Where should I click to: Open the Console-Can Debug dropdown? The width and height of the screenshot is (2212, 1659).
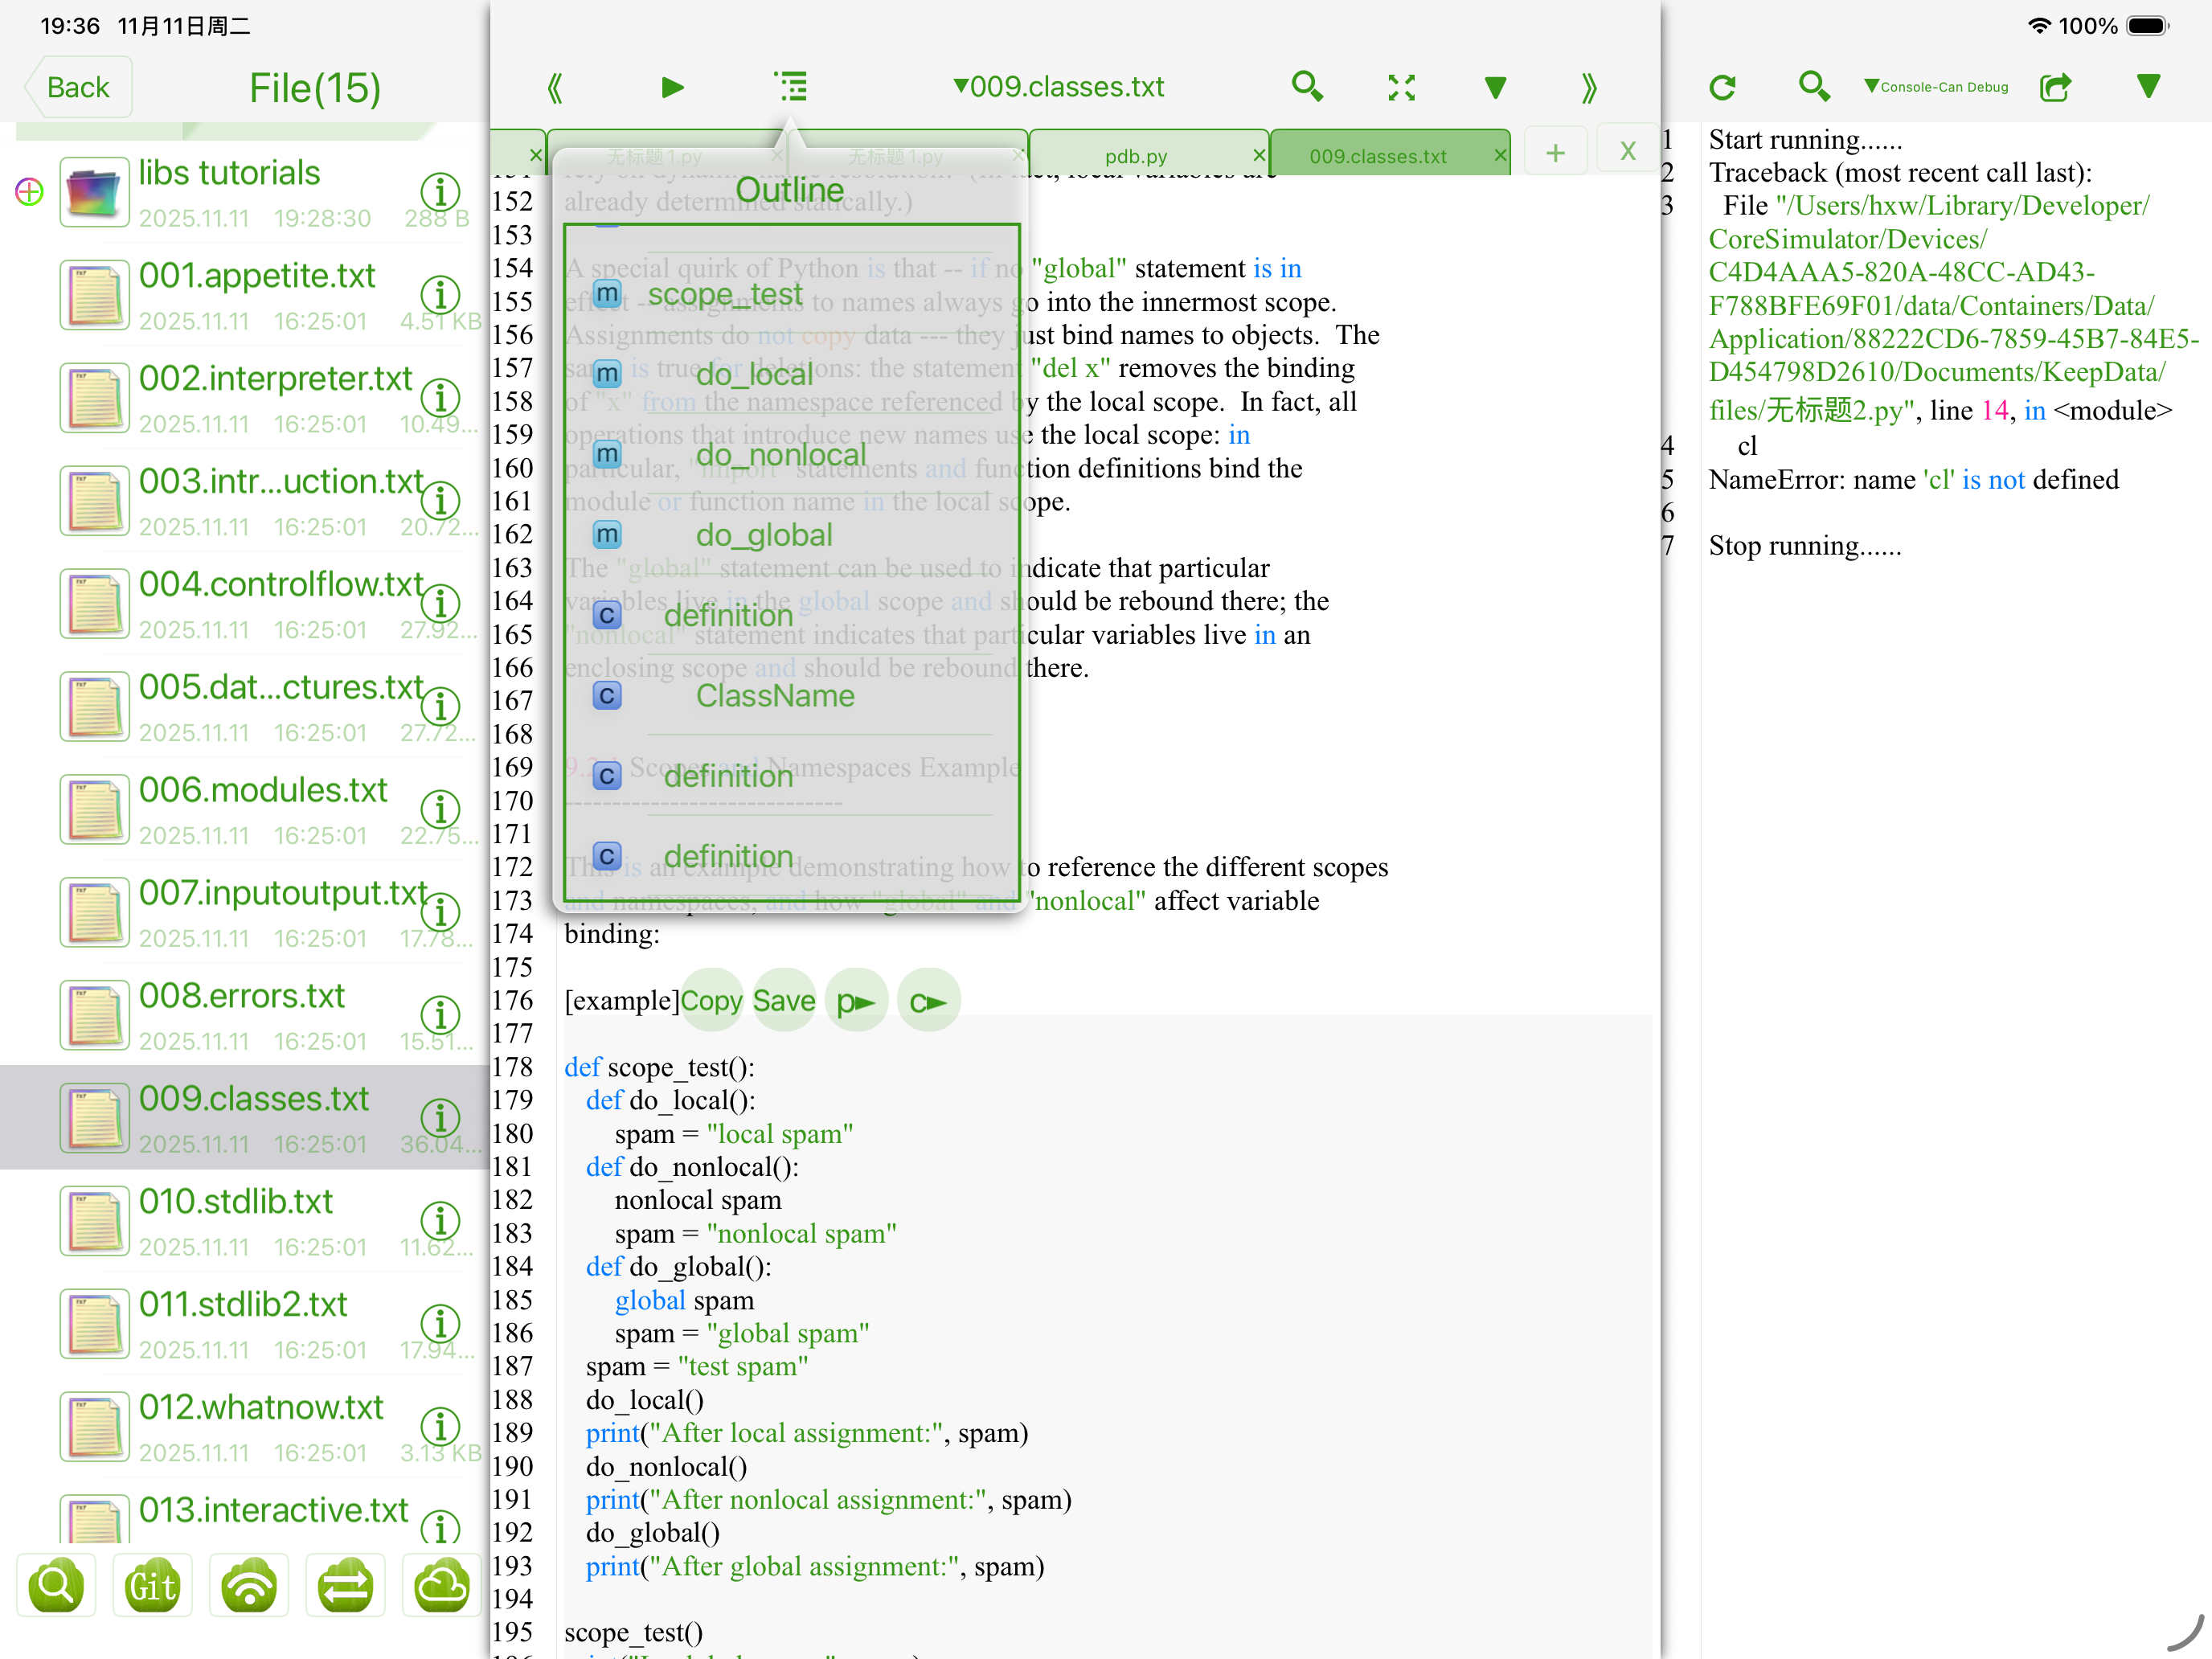pyautogui.click(x=1936, y=87)
